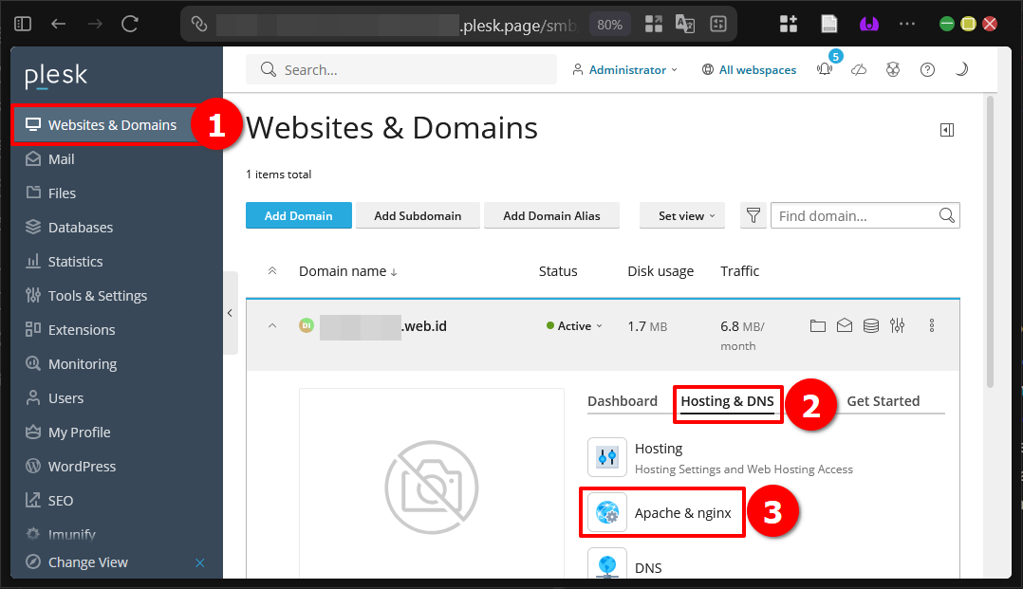Screen dimensions: 1023x589
Task: Click Add Domain Alias button
Action: 551,215
